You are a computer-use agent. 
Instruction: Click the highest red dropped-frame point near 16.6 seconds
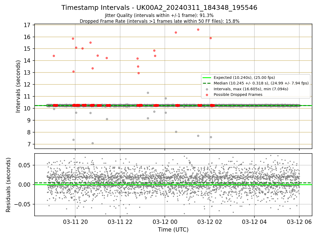[x=198, y=29]
